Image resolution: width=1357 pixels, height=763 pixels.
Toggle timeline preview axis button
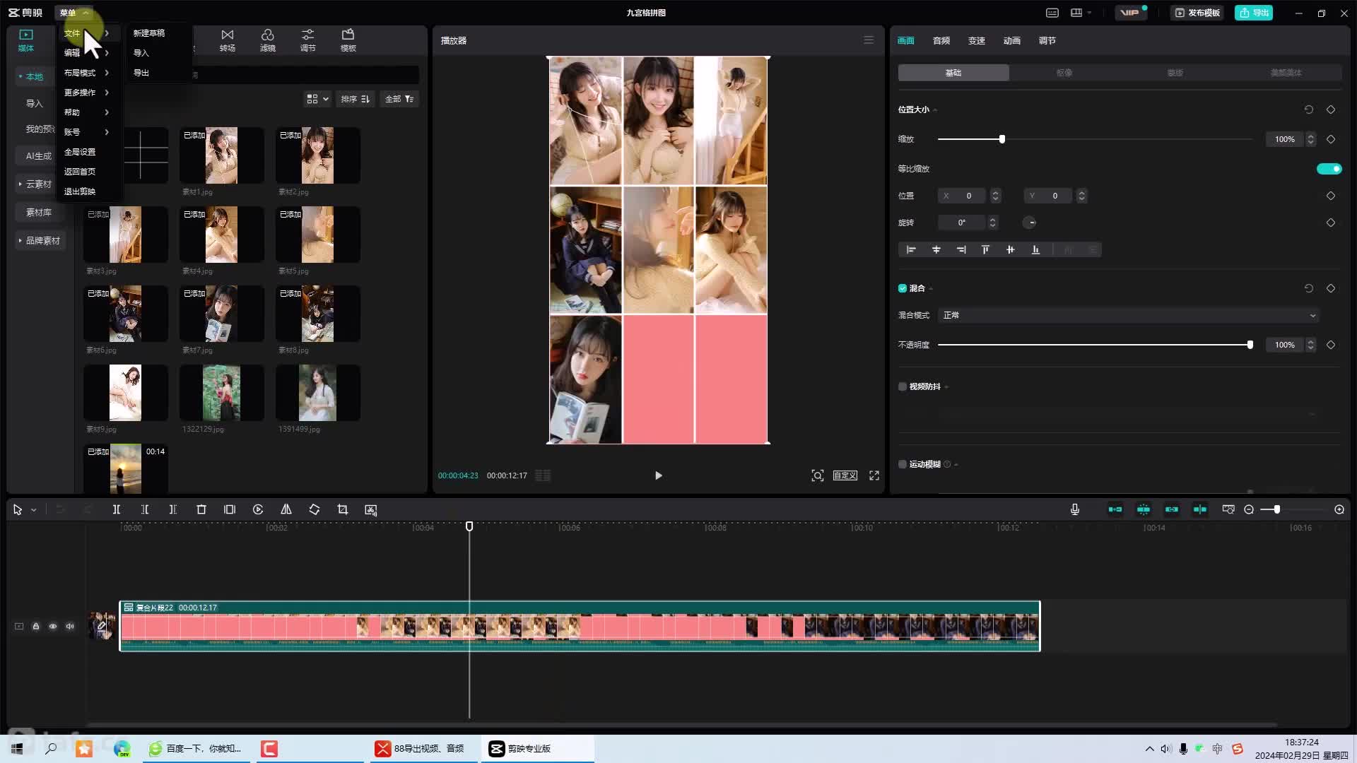coord(1200,509)
